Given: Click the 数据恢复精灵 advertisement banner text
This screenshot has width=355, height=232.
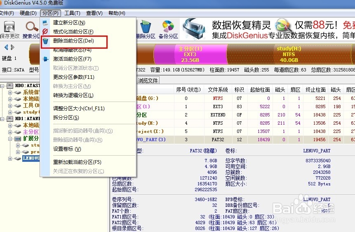Looking at the screenshot, I should coord(241,25).
